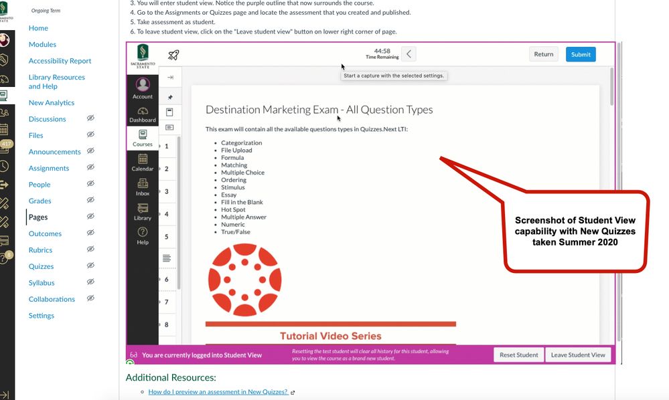The width and height of the screenshot is (669, 400).
Task: Collapse question navigator using arrow-to-bar icon
Action: (169, 78)
